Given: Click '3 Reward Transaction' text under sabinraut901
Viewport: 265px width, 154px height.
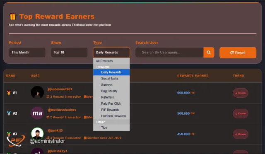Looking at the screenshot, I should 66,97.
